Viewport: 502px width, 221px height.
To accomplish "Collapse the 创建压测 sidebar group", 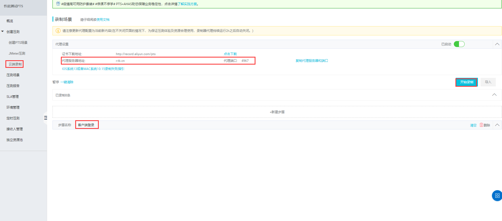I will (x=3, y=32).
